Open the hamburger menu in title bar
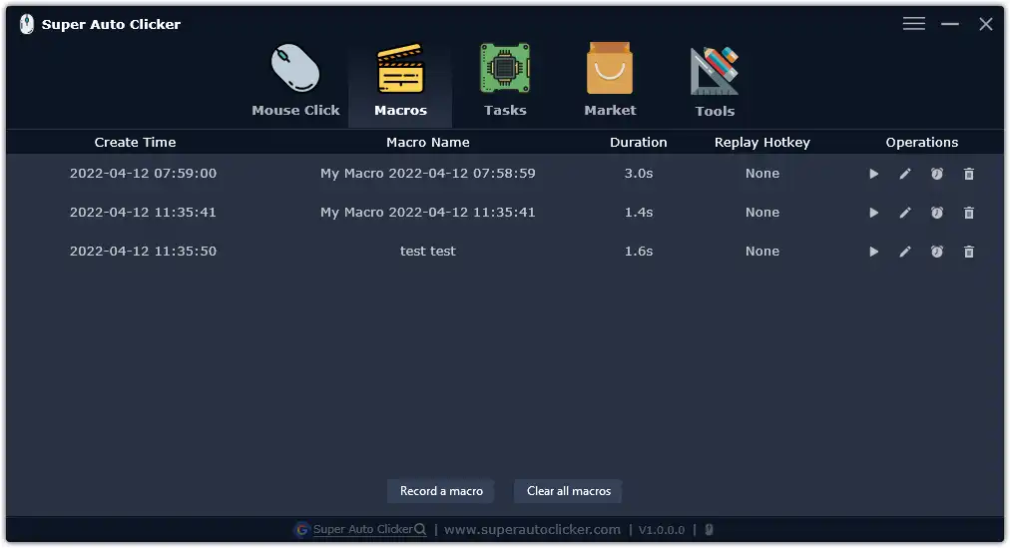Image resolution: width=1010 pixels, height=548 pixels. [x=913, y=24]
